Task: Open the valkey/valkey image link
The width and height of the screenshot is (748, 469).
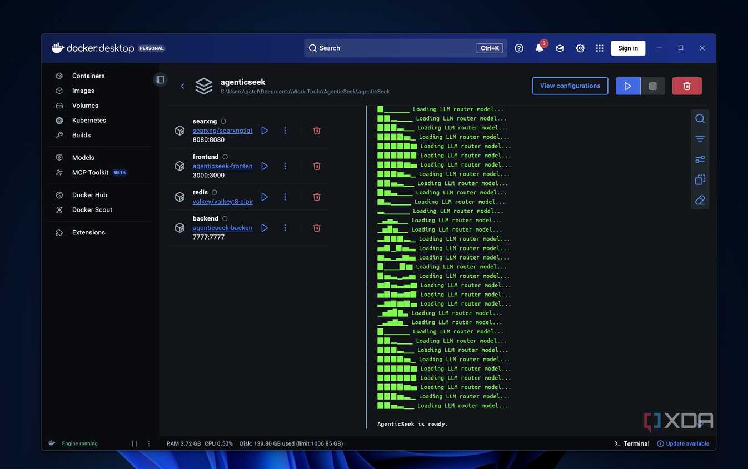Action: (222, 202)
